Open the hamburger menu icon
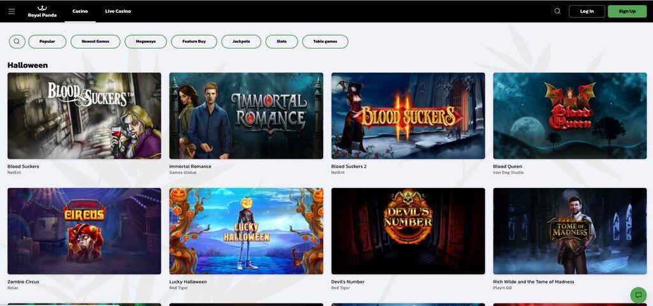Viewport: 653px width, 306px height. pyautogui.click(x=11, y=11)
